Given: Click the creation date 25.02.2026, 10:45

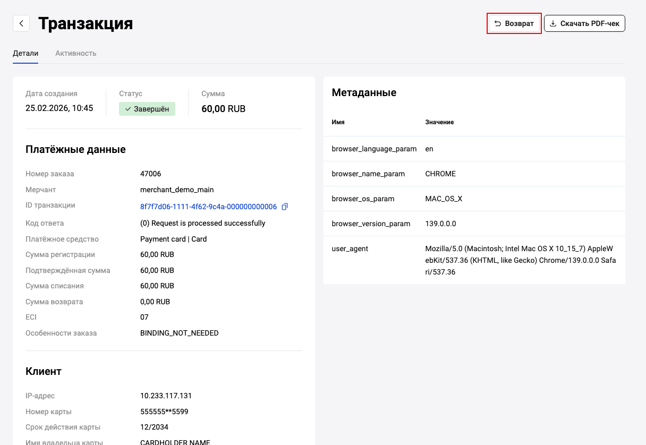Looking at the screenshot, I should 59,108.
